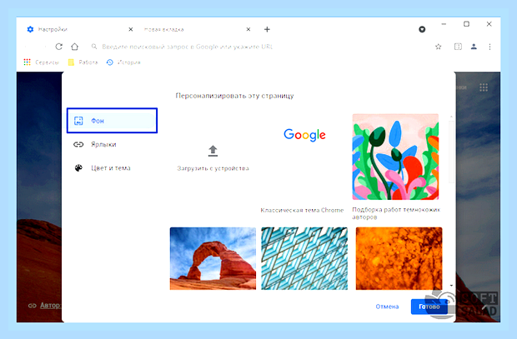The height and width of the screenshot is (339, 517).
Task: Open the История bookmark
Action: [123, 62]
